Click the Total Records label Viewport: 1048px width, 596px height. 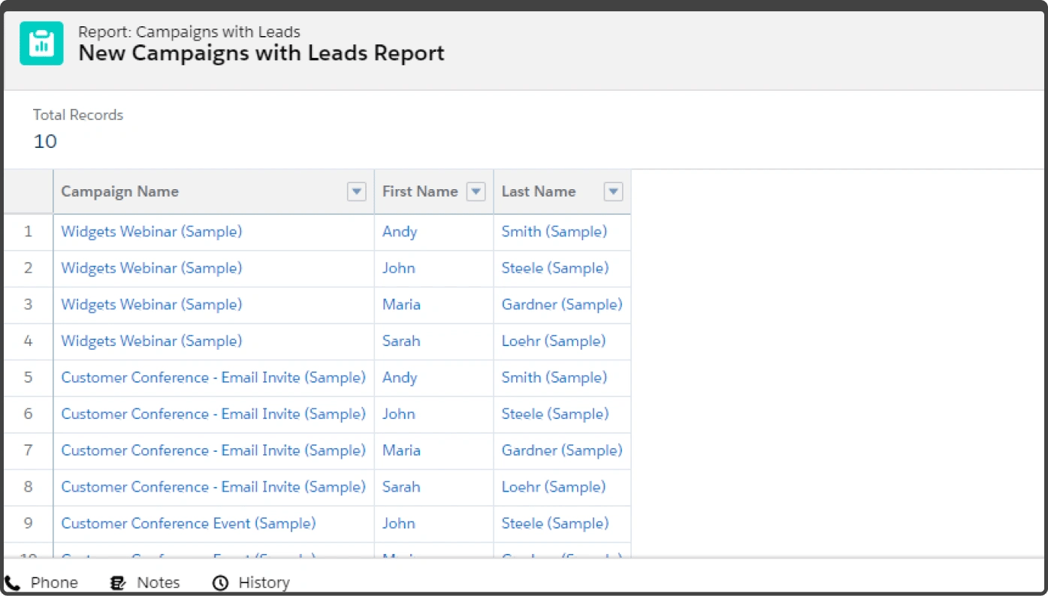[78, 116]
